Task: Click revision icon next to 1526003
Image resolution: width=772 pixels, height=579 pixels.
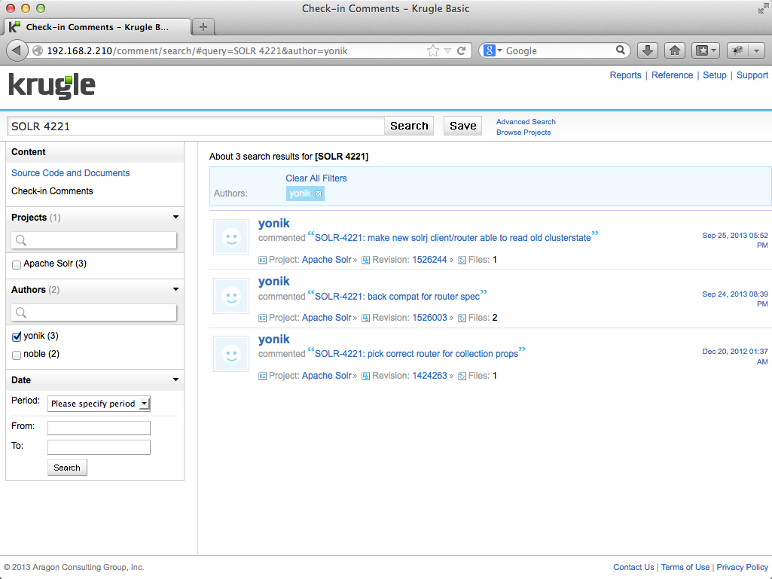Action: click(366, 318)
